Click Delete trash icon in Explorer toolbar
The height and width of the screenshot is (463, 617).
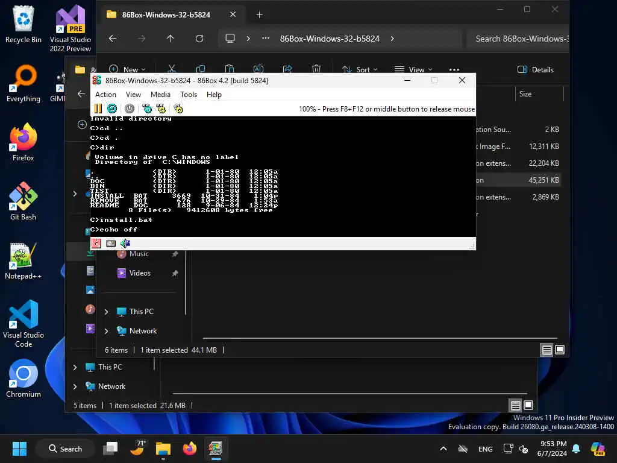tap(316, 69)
